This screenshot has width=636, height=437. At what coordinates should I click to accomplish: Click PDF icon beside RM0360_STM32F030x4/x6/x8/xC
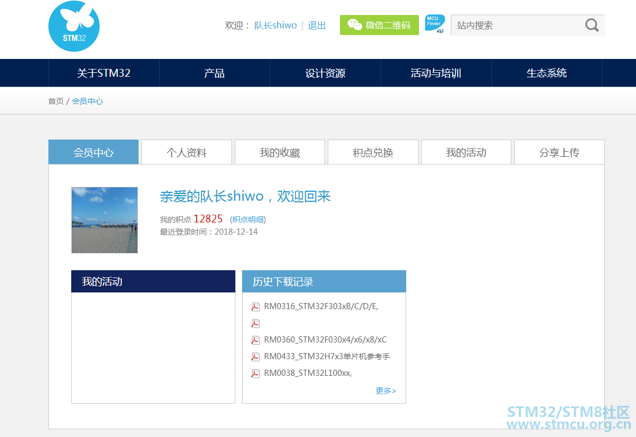coord(255,340)
